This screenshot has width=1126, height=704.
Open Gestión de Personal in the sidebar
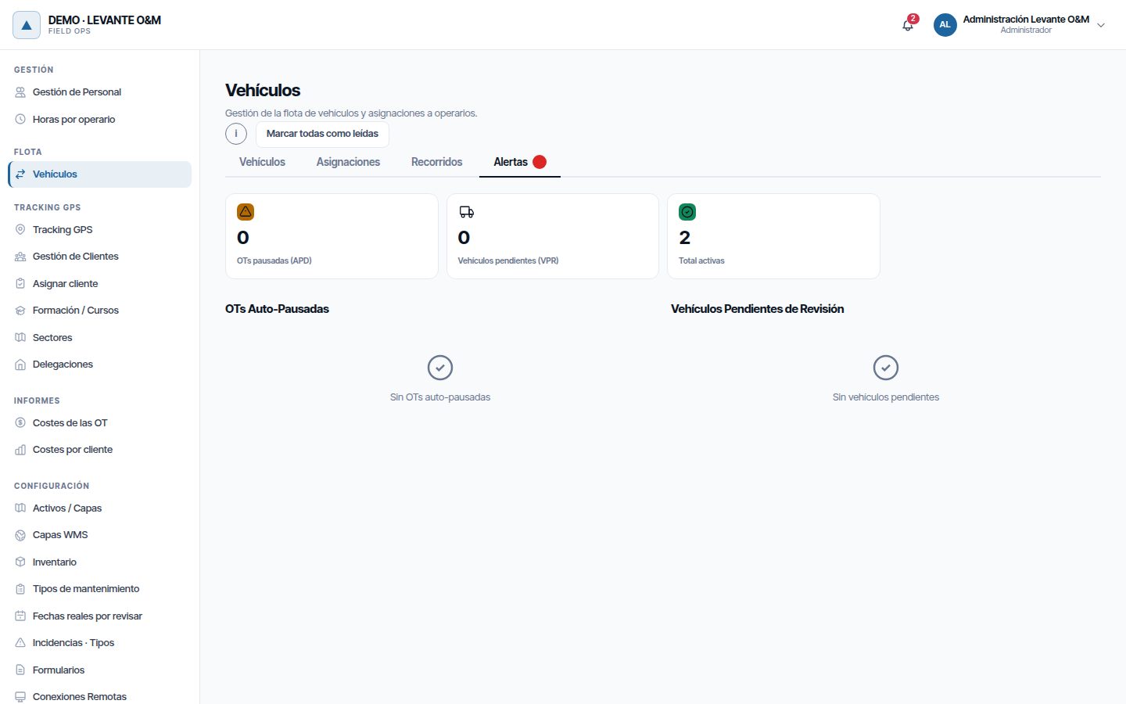coord(100,92)
